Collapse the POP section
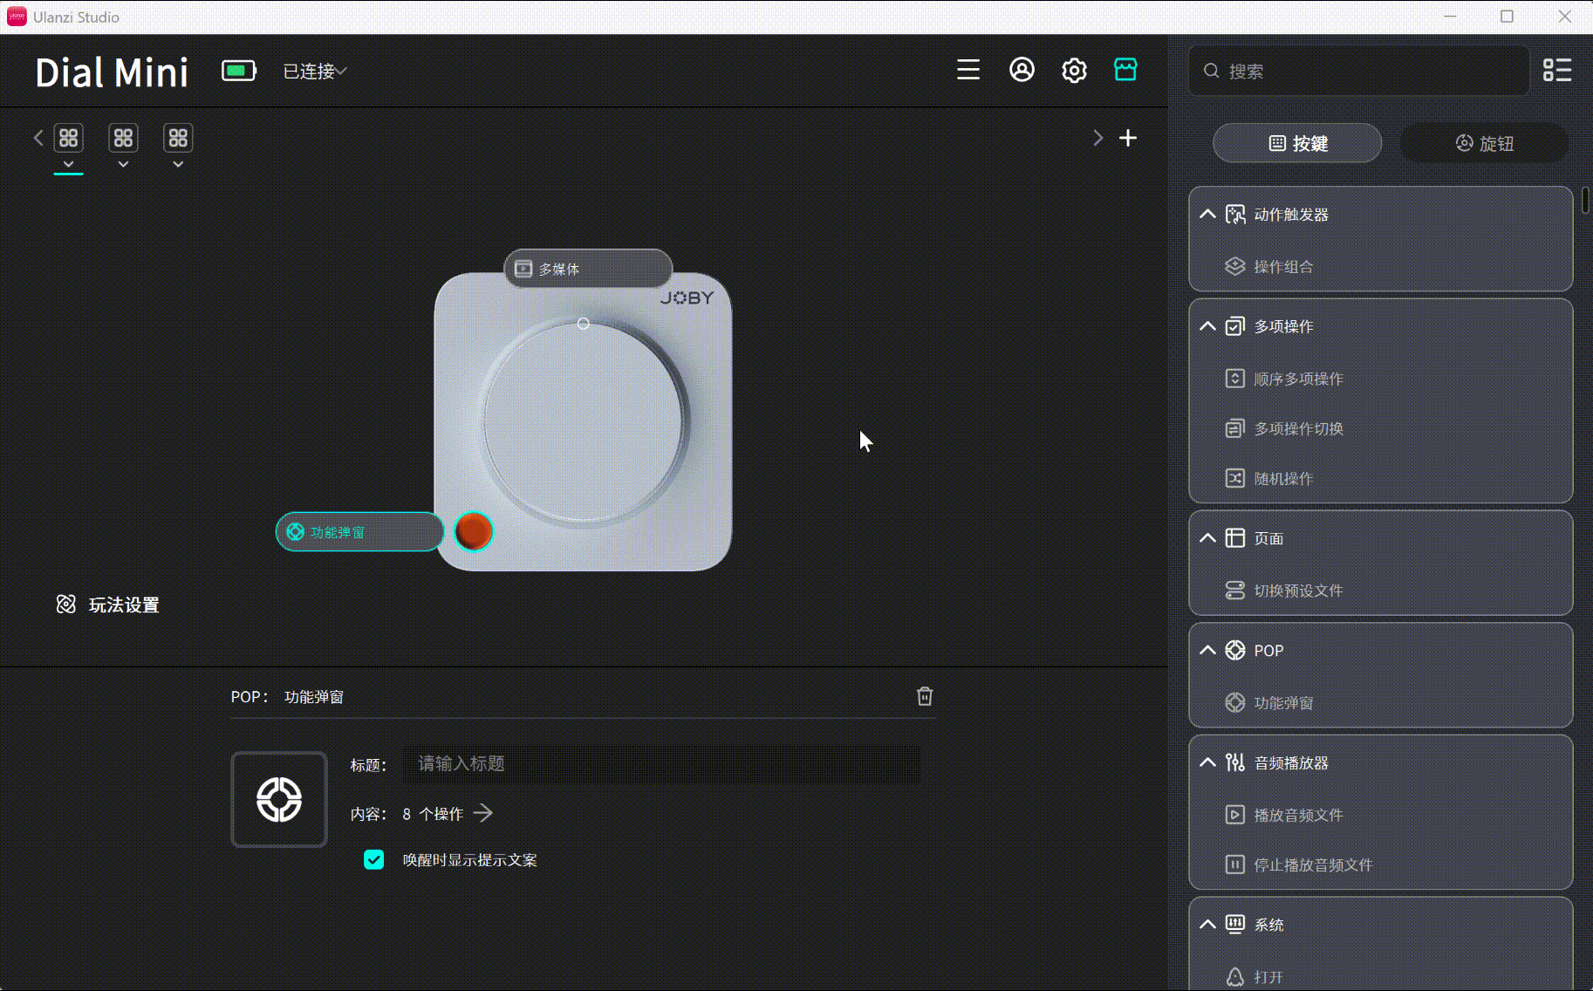 coord(1207,650)
